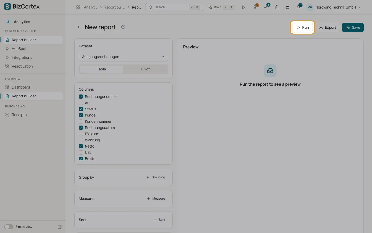372x233 pixels.
Task: Click the lightbulb insights icon
Action: pyautogui.click(x=255, y=7)
